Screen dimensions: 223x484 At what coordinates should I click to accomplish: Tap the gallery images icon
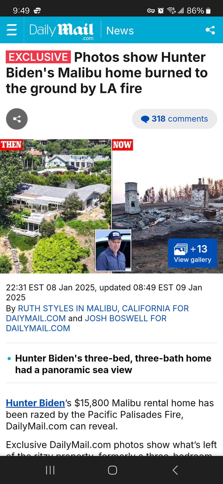pyautogui.click(x=181, y=249)
